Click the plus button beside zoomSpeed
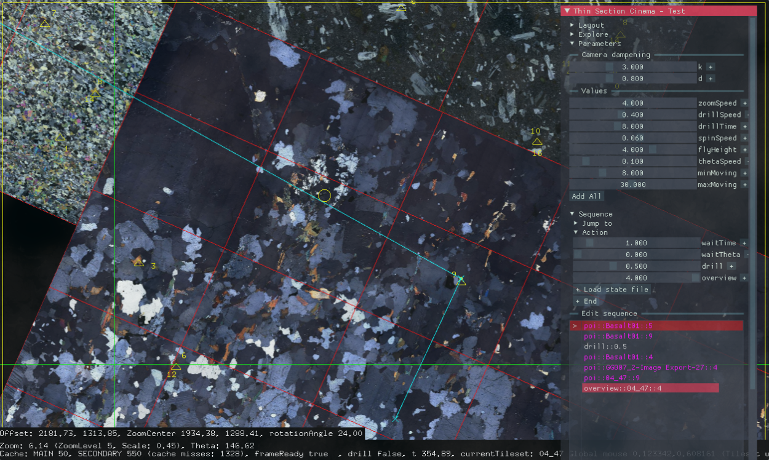Viewport: 769px width, 460px height. coord(744,103)
